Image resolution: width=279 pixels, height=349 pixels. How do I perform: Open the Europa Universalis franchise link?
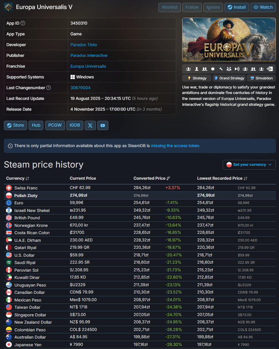click(88, 66)
